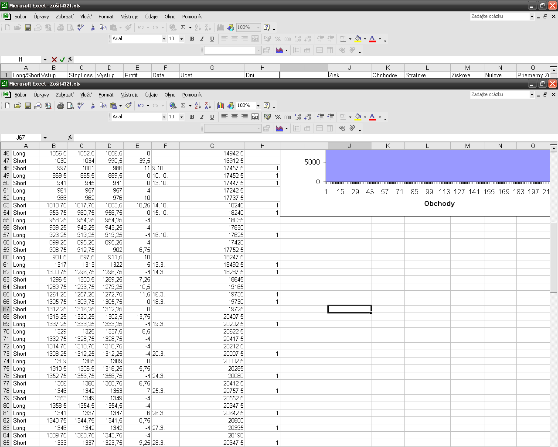Screen dimensions: 558x447
Task: Run Spelling check icon in active Excel window
Action: coord(80,106)
